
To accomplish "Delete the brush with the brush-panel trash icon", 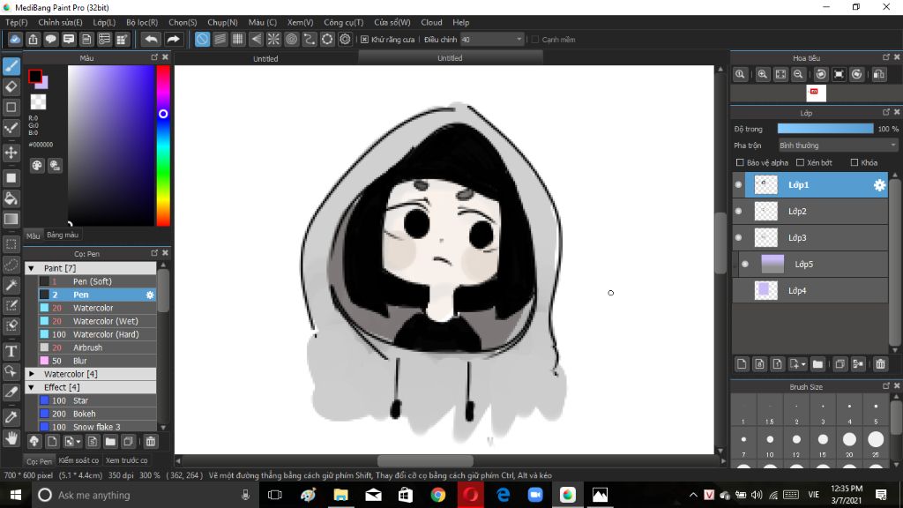I will tap(151, 442).
